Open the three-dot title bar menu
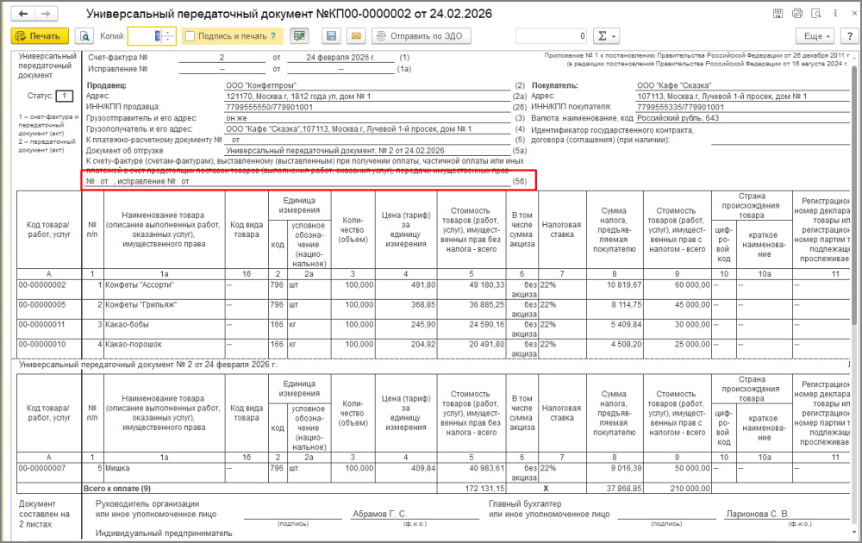The height and width of the screenshot is (543, 862). [x=833, y=14]
